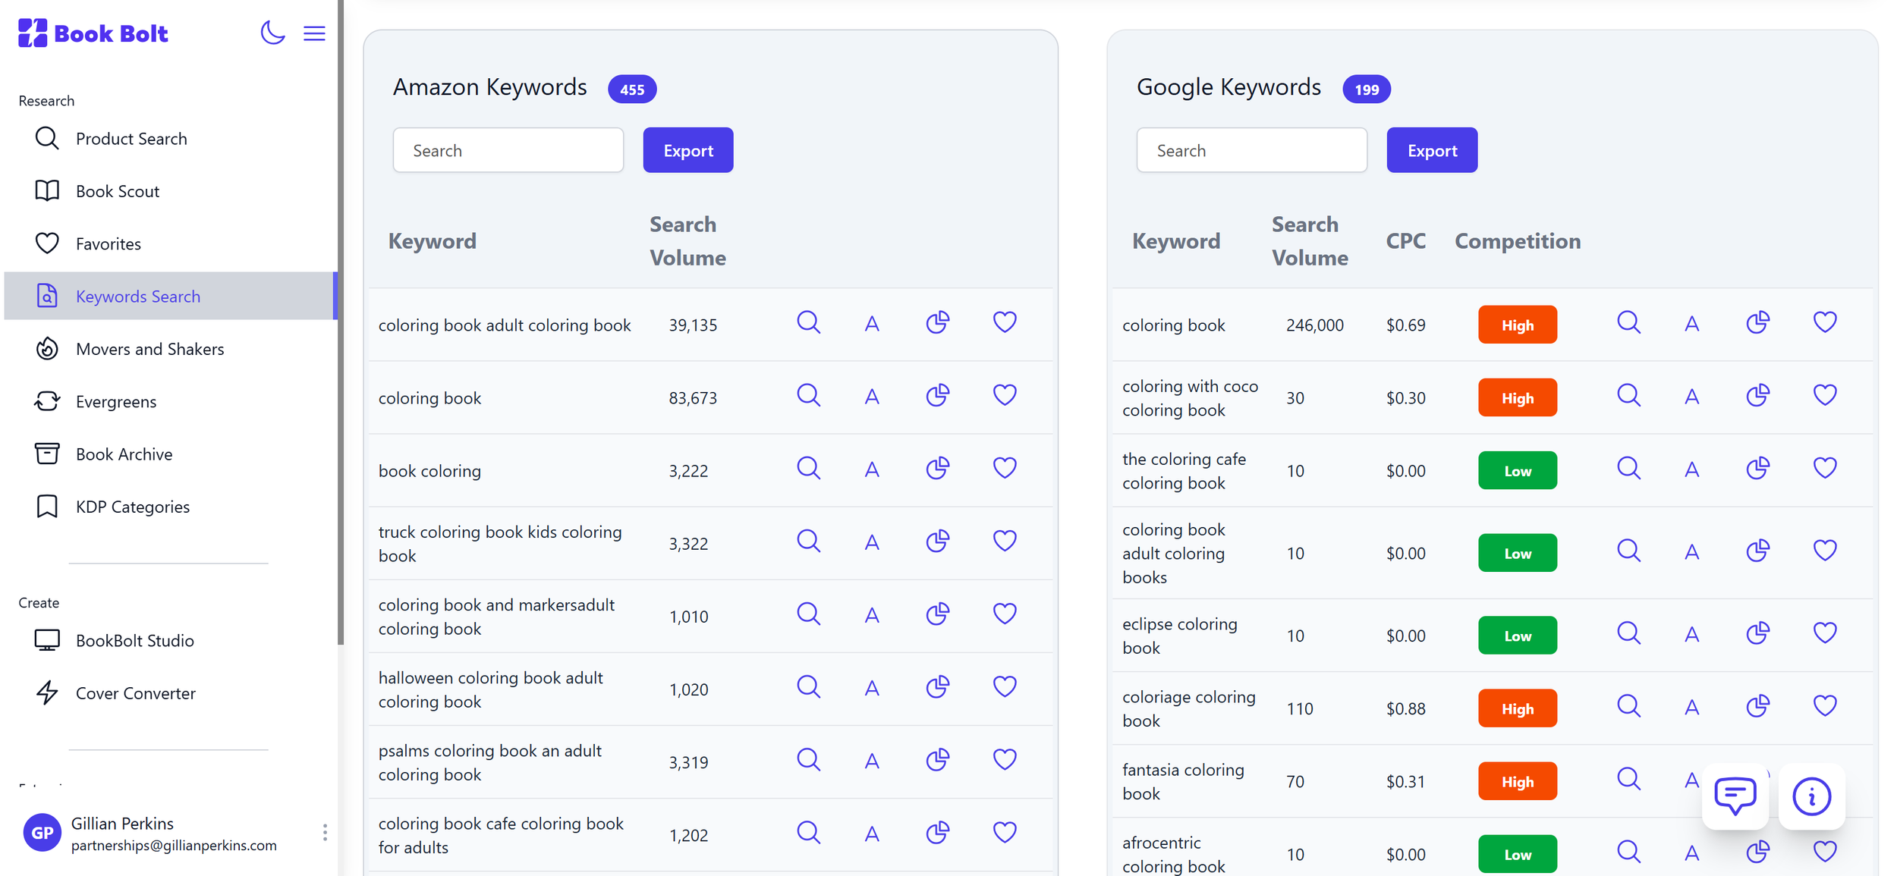Export the Google Keywords list
Viewport: 1897px width, 876px height.
[1431, 150]
